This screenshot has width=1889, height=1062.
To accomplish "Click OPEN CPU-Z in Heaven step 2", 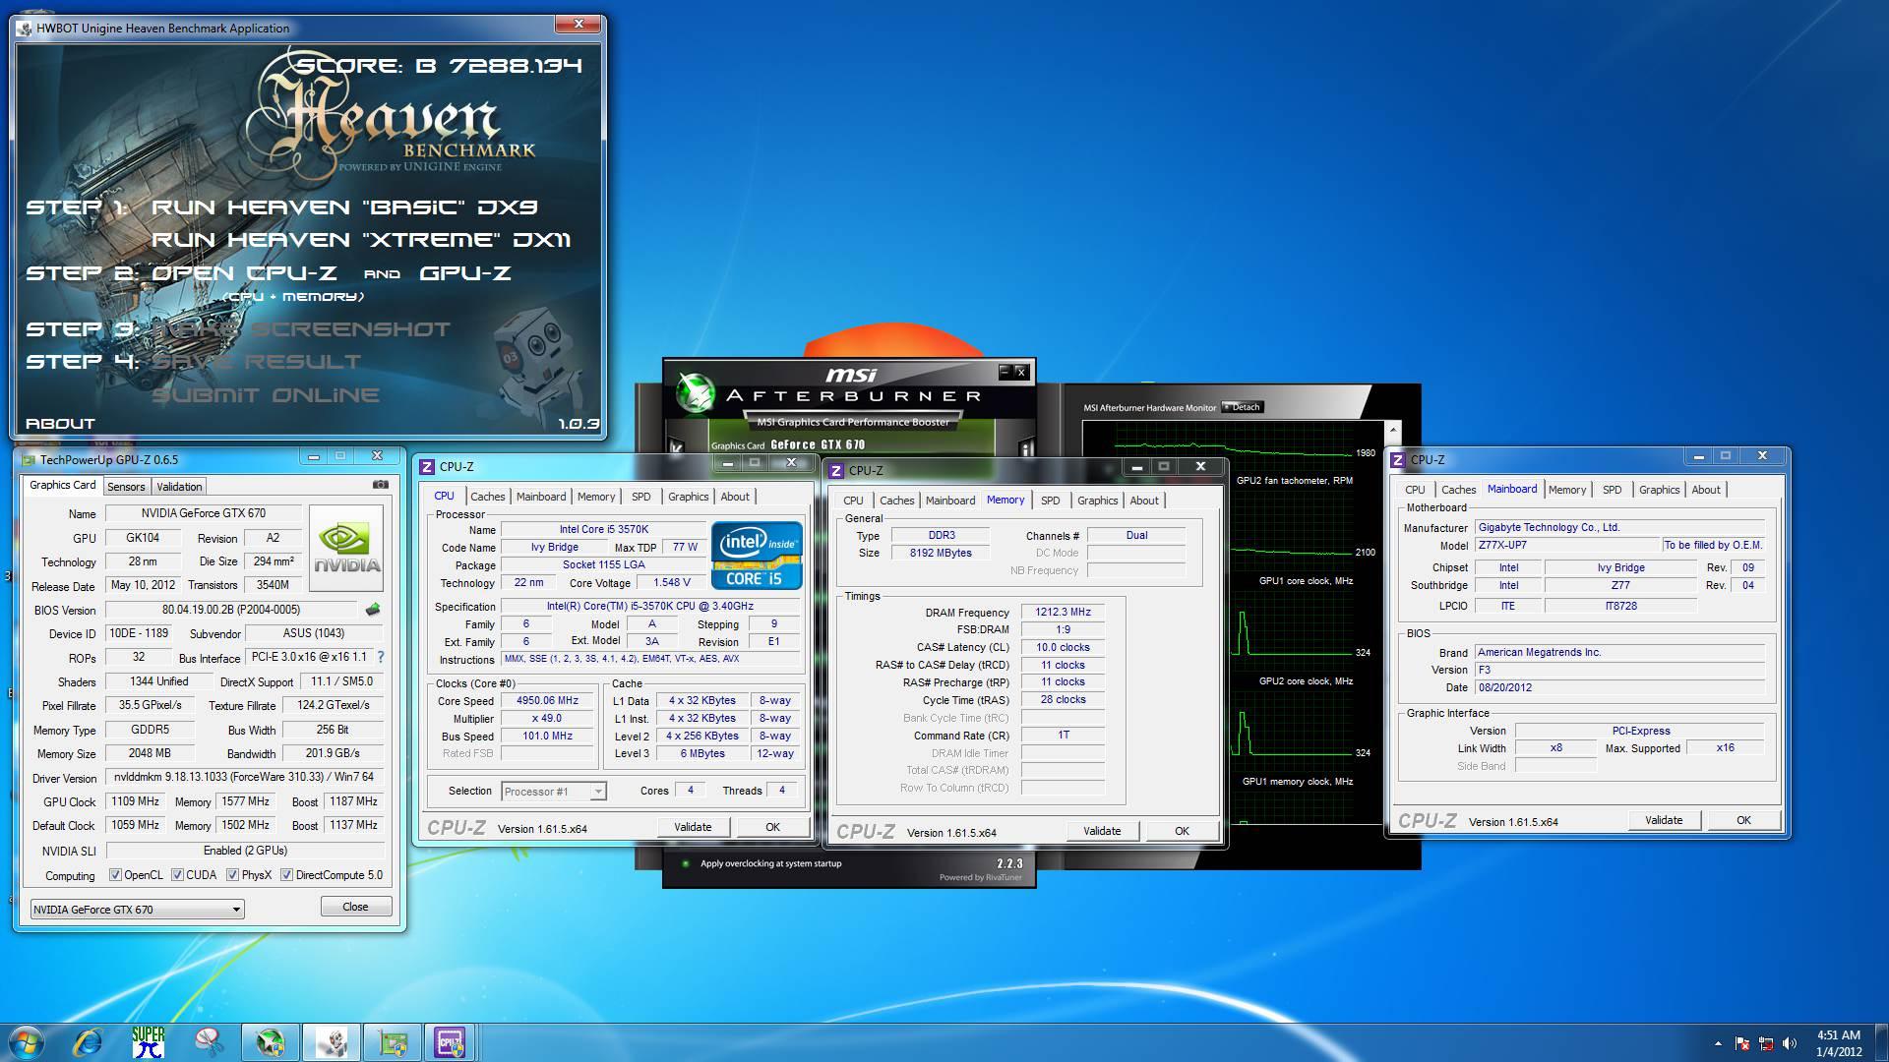I will (244, 273).
